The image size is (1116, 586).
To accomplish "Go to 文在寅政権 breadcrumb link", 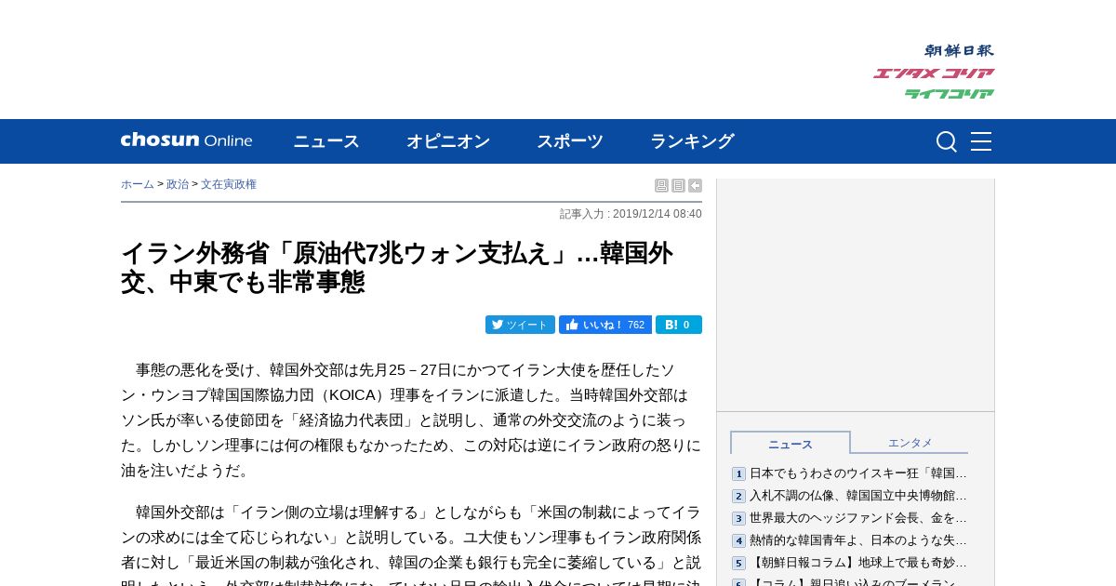I will 229,184.
